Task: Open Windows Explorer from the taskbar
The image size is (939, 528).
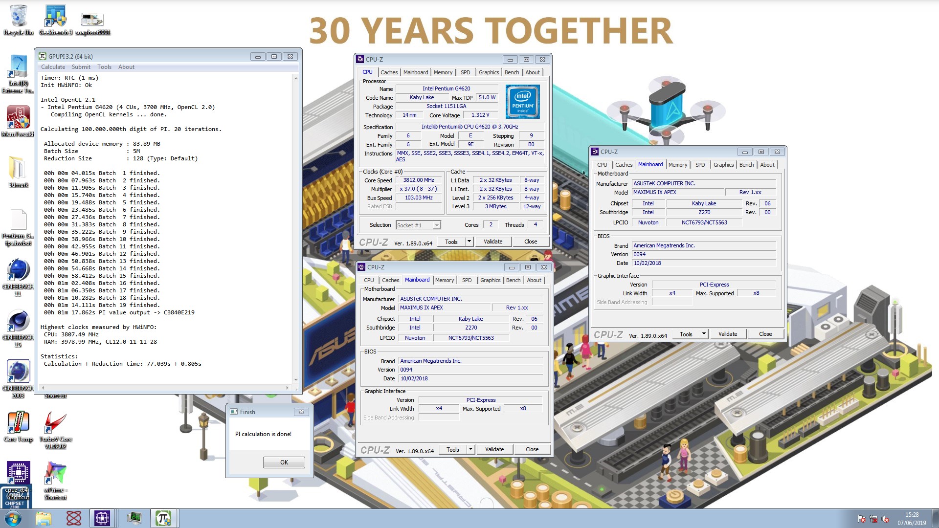Action: point(44,518)
